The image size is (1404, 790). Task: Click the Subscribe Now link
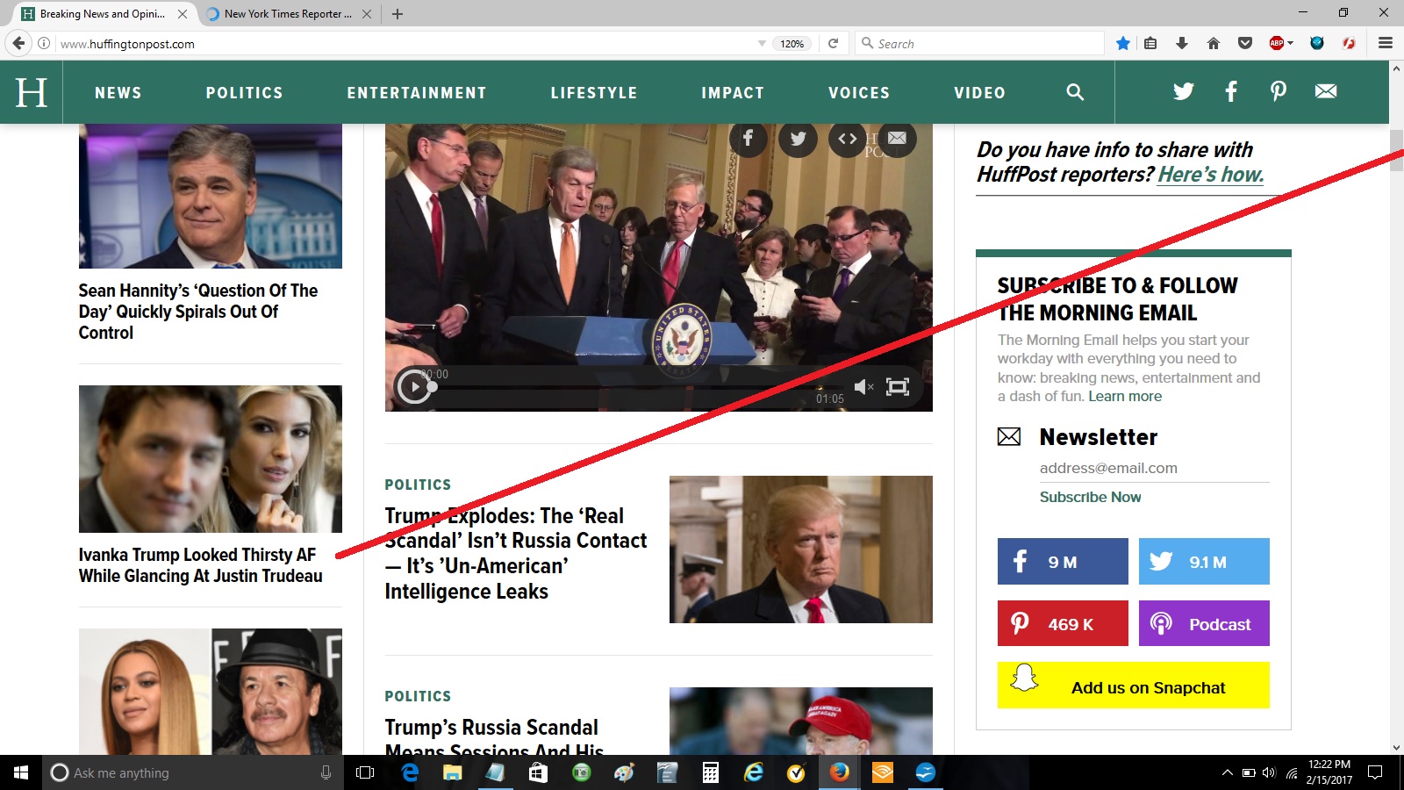click(x=1090, y=497)
